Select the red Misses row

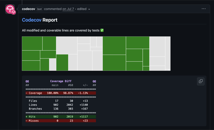(x=61, y=120)
